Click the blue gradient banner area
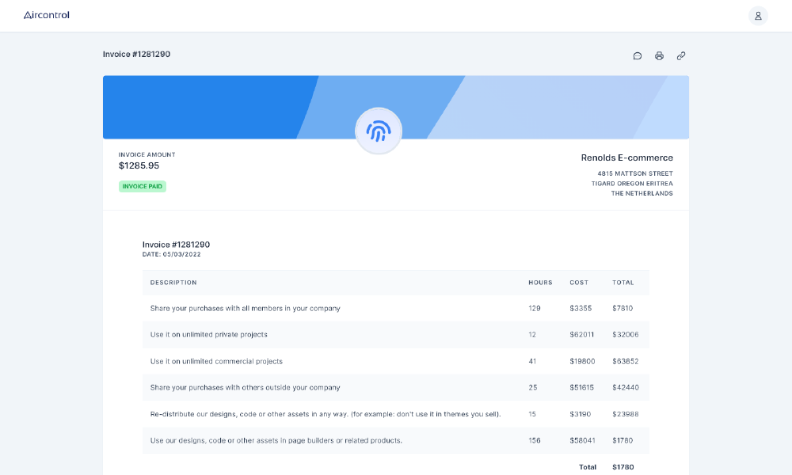Image resolution: width=792 pixels, height=475 pixels. point(238,103)
